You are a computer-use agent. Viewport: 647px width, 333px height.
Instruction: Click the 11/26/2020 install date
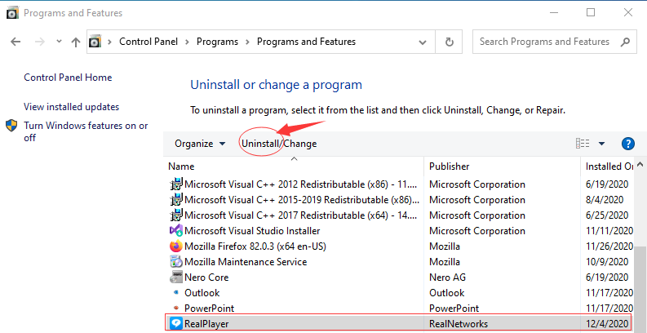coord(609,246)
